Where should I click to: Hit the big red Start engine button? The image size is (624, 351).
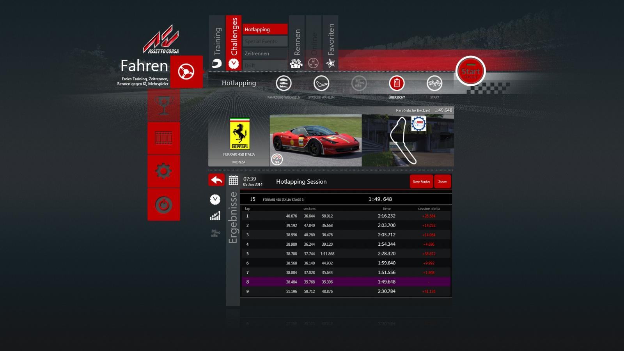pos(470,71)
